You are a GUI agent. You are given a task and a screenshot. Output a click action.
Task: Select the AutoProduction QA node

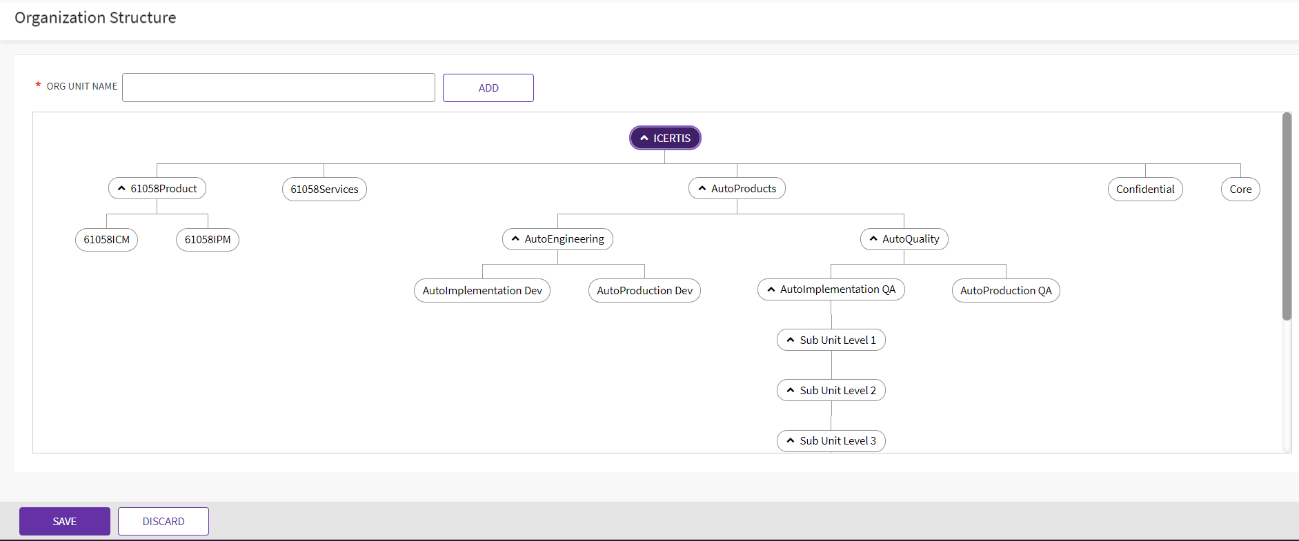coord(1006,291)
